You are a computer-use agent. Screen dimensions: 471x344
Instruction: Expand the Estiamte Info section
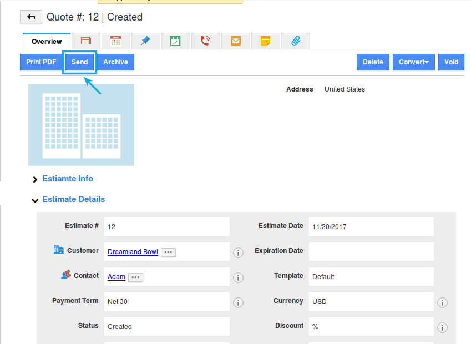click(67, 179)
